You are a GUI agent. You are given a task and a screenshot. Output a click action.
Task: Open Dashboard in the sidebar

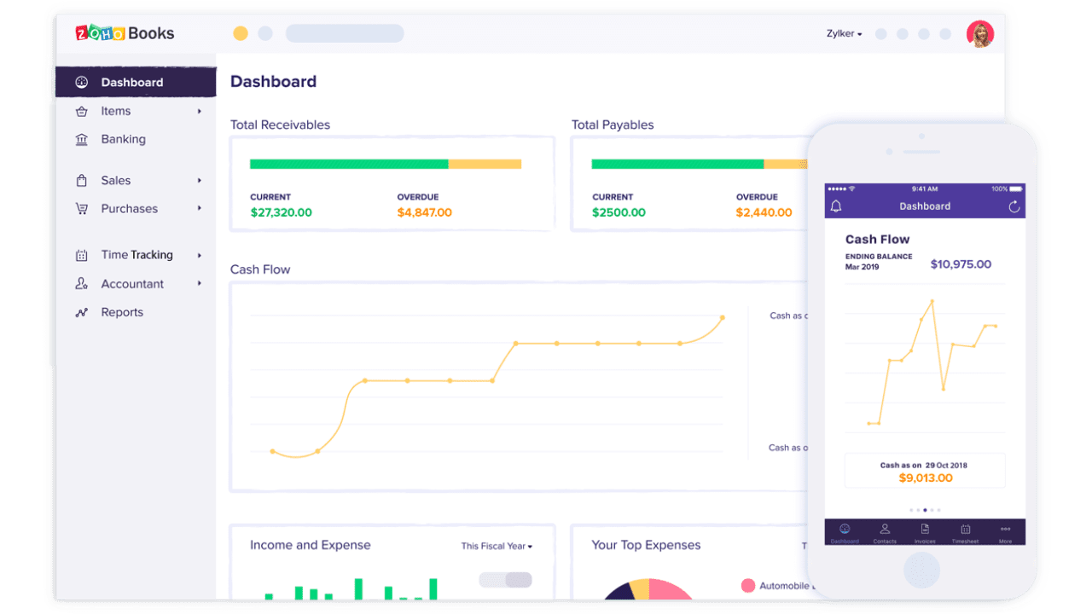tap(136, 83)
